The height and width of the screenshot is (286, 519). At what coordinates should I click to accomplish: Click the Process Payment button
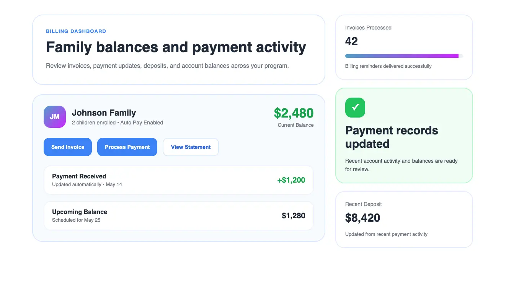[x=127, y=147]
